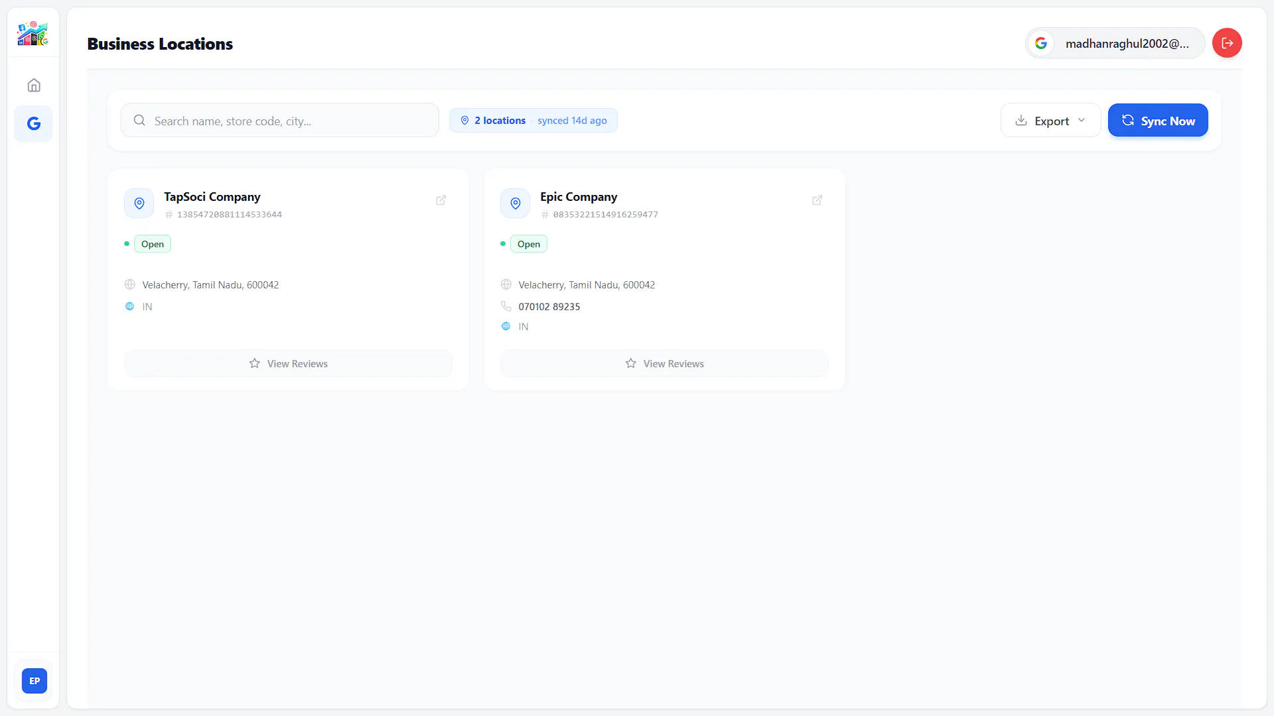The height and width of the screenshot is (716, 1274).
Task: Click the phone icon on the Epic Company card
Action: click(506, 306)
